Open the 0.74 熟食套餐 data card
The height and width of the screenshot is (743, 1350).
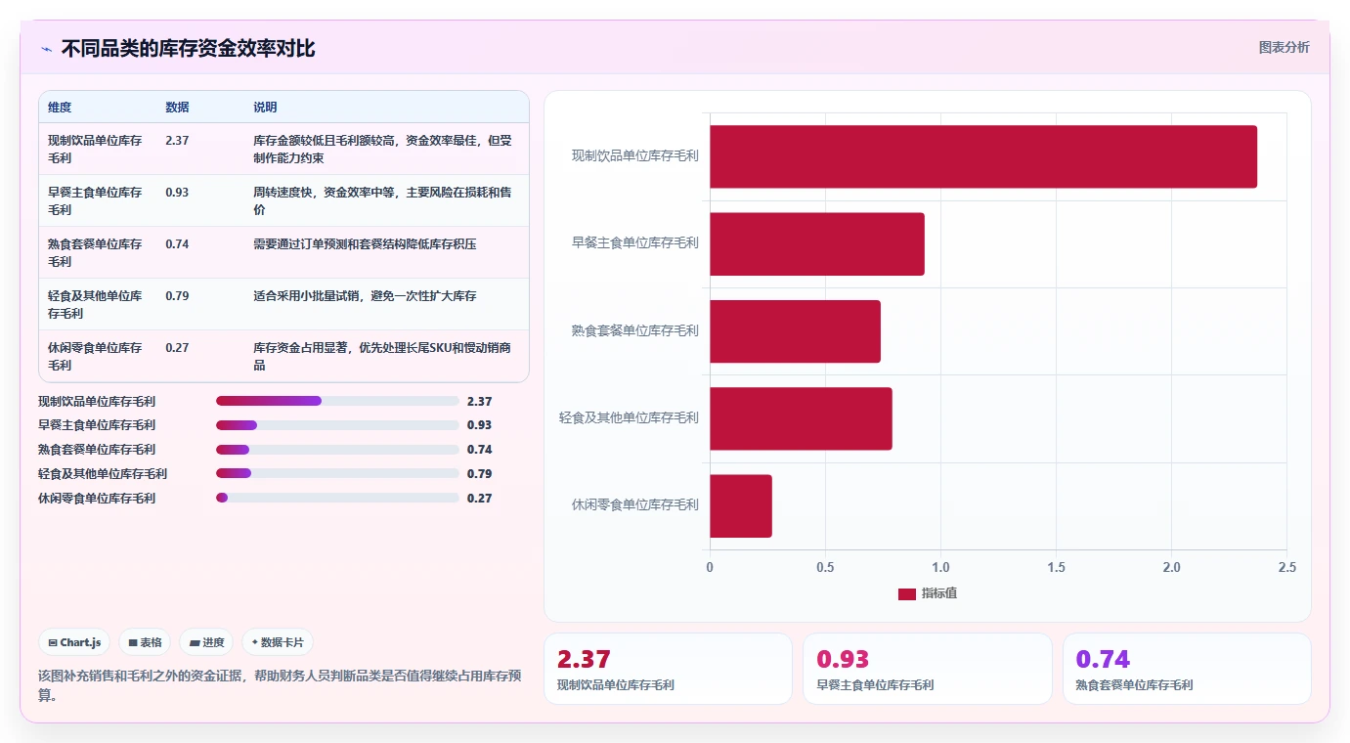tap(1187, 669)
